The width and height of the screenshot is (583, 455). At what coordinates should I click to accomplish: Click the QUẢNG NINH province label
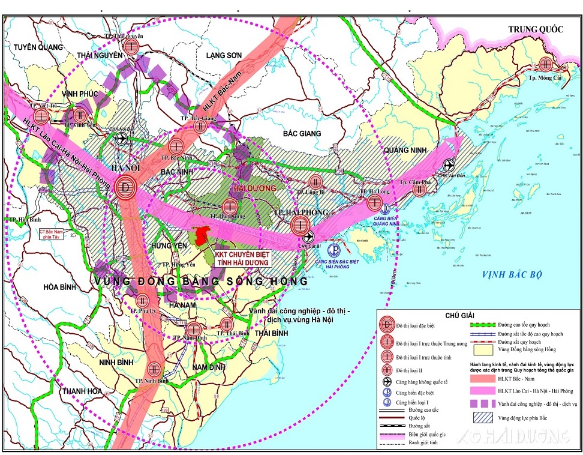(405, 150)
